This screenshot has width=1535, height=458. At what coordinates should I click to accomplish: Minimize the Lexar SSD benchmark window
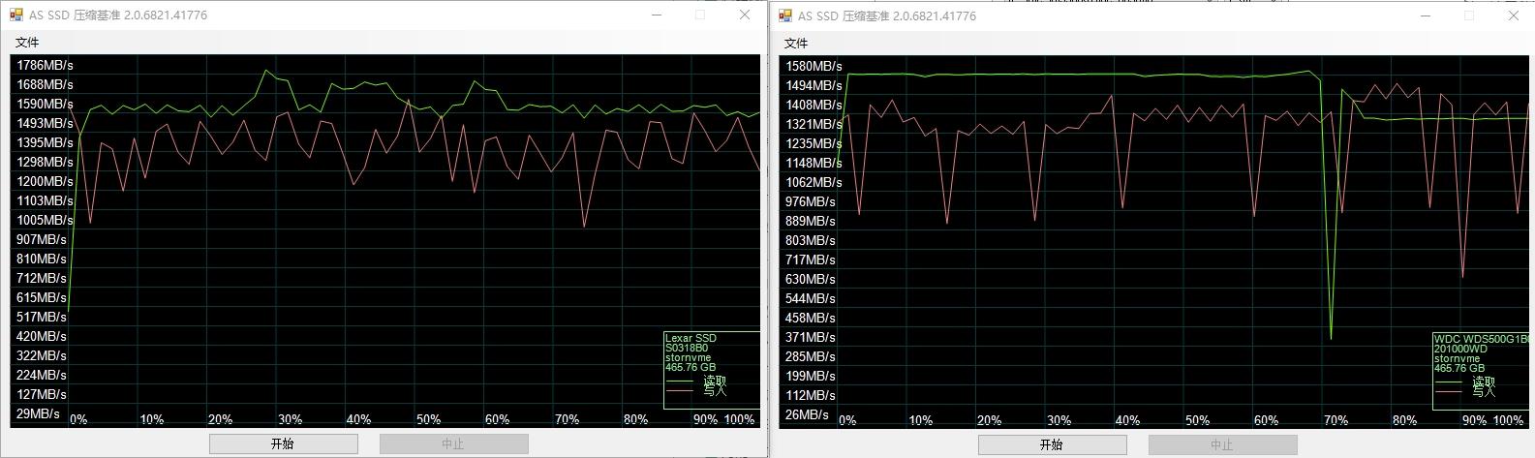coord(657,15)
